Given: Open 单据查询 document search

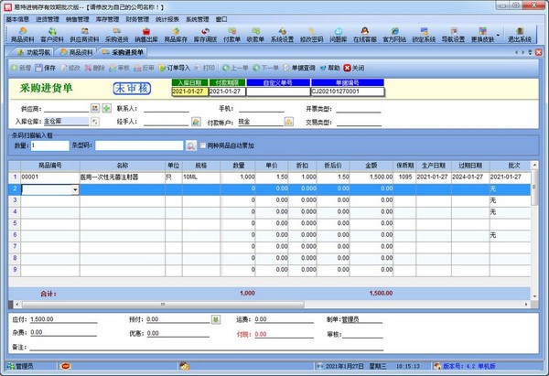Looking at the screenshot, I should click(299, 68).
